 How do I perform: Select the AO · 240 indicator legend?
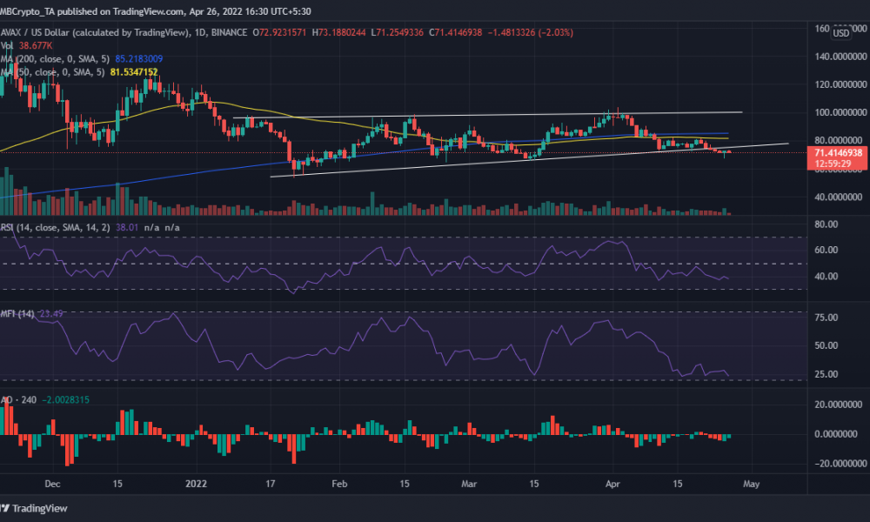[x=18, y=400]
